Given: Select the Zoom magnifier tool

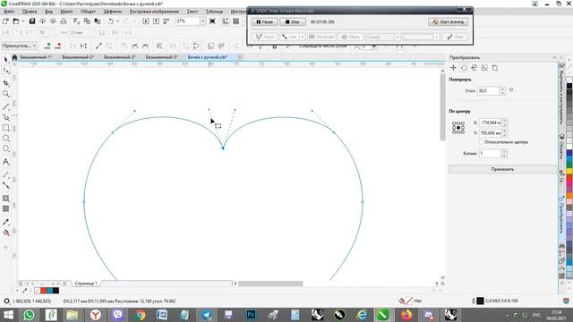Looking at the screenshot, I should (6, 94).
